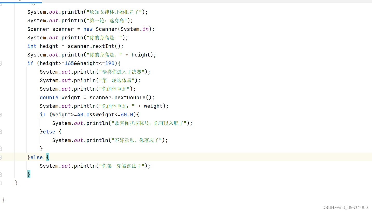Click the string "欣知女神杯开始报名了"
Viewport: 372px width, 212px height.
click(114, 12)
